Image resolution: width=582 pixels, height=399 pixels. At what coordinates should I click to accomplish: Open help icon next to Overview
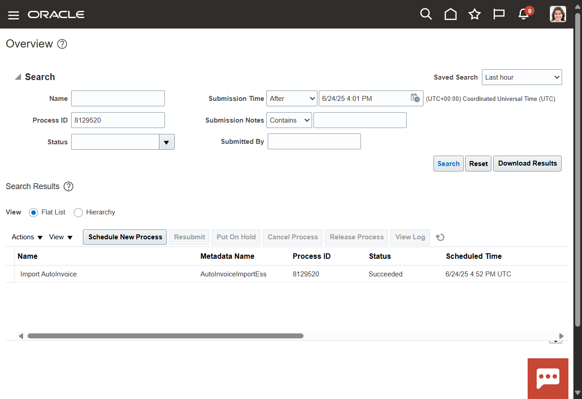point(63,44)
